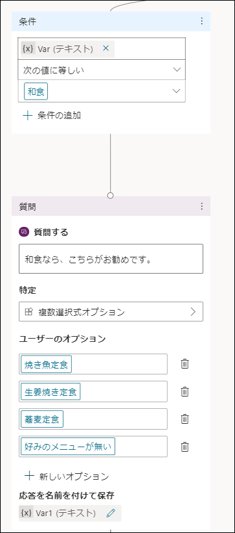Delete the 生姜焼き定食 option
This screenshot has height=533, width=235.
click(185, 391)
